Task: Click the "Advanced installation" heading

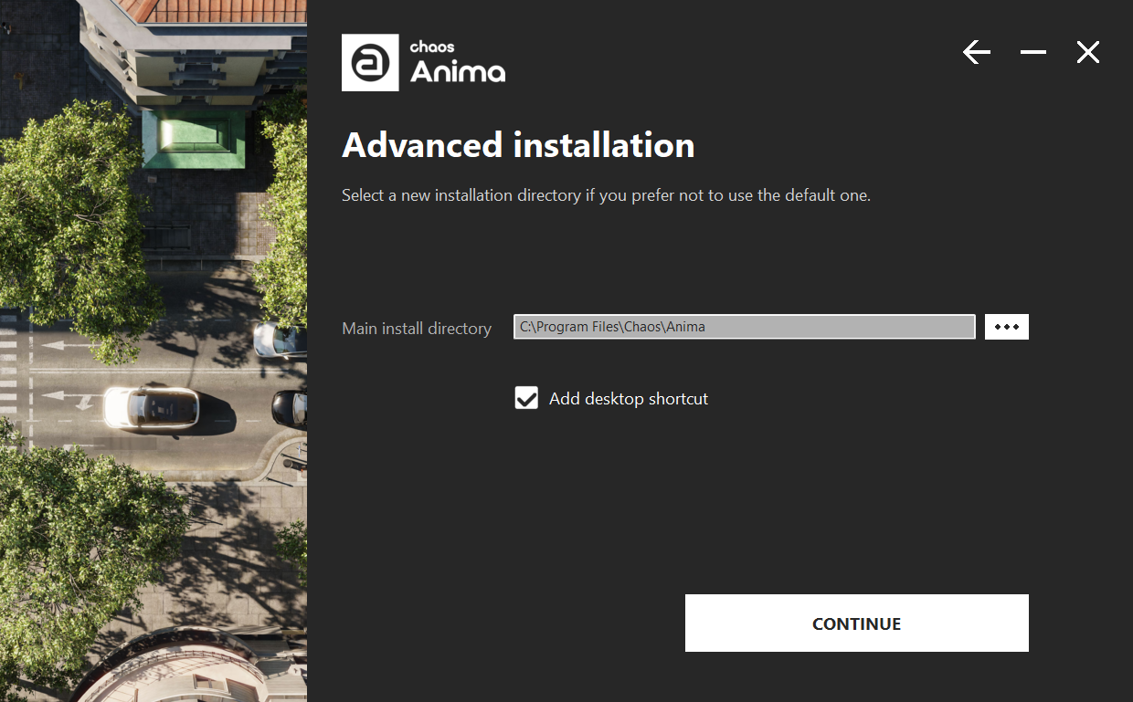Action: tap(518, 145)
